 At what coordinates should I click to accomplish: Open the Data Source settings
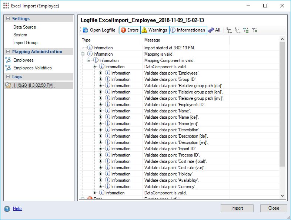pos(24,27)
